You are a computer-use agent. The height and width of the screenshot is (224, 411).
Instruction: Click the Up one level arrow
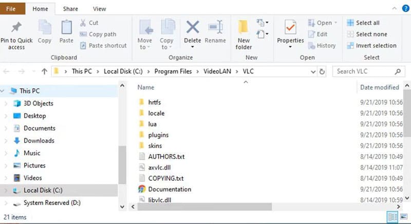click(x=44, y=71)
